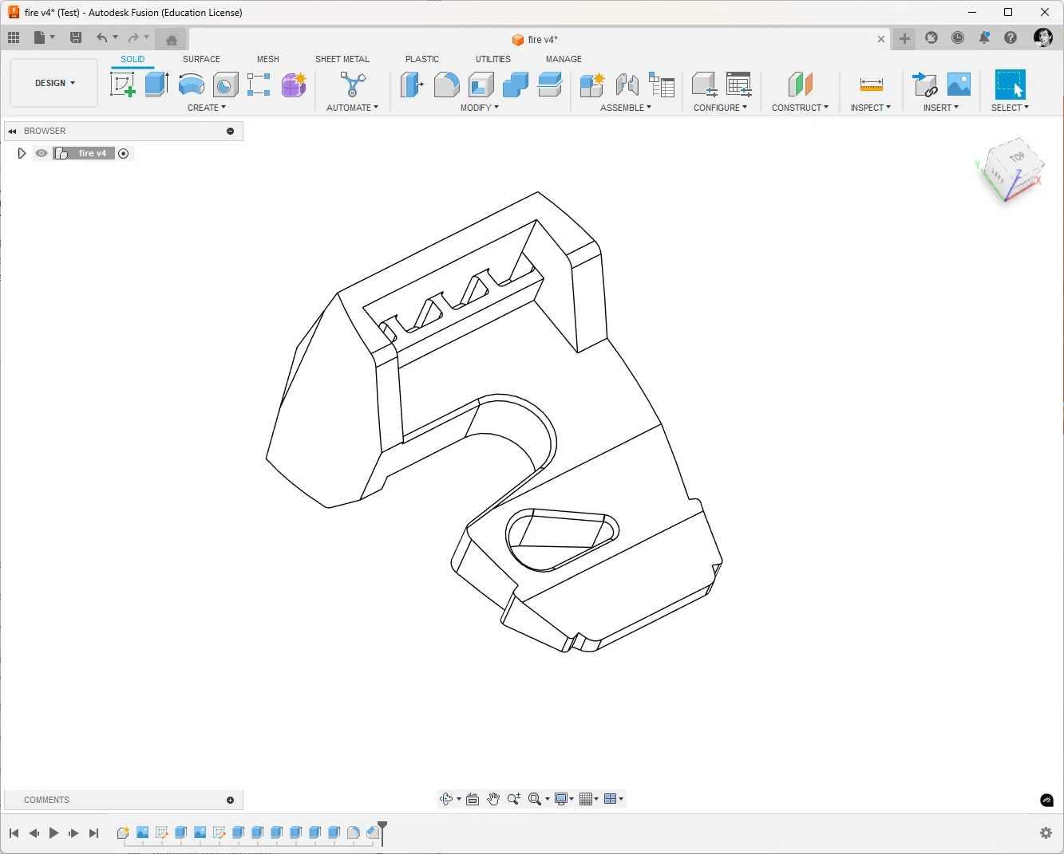Activate the fire v4 component radio button
The height and width of the screenshot is (854, 1064).
click(x=124, y=153)
